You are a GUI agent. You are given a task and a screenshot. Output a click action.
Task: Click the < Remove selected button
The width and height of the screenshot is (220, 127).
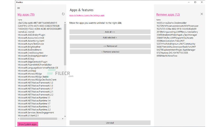click(110, 52)
